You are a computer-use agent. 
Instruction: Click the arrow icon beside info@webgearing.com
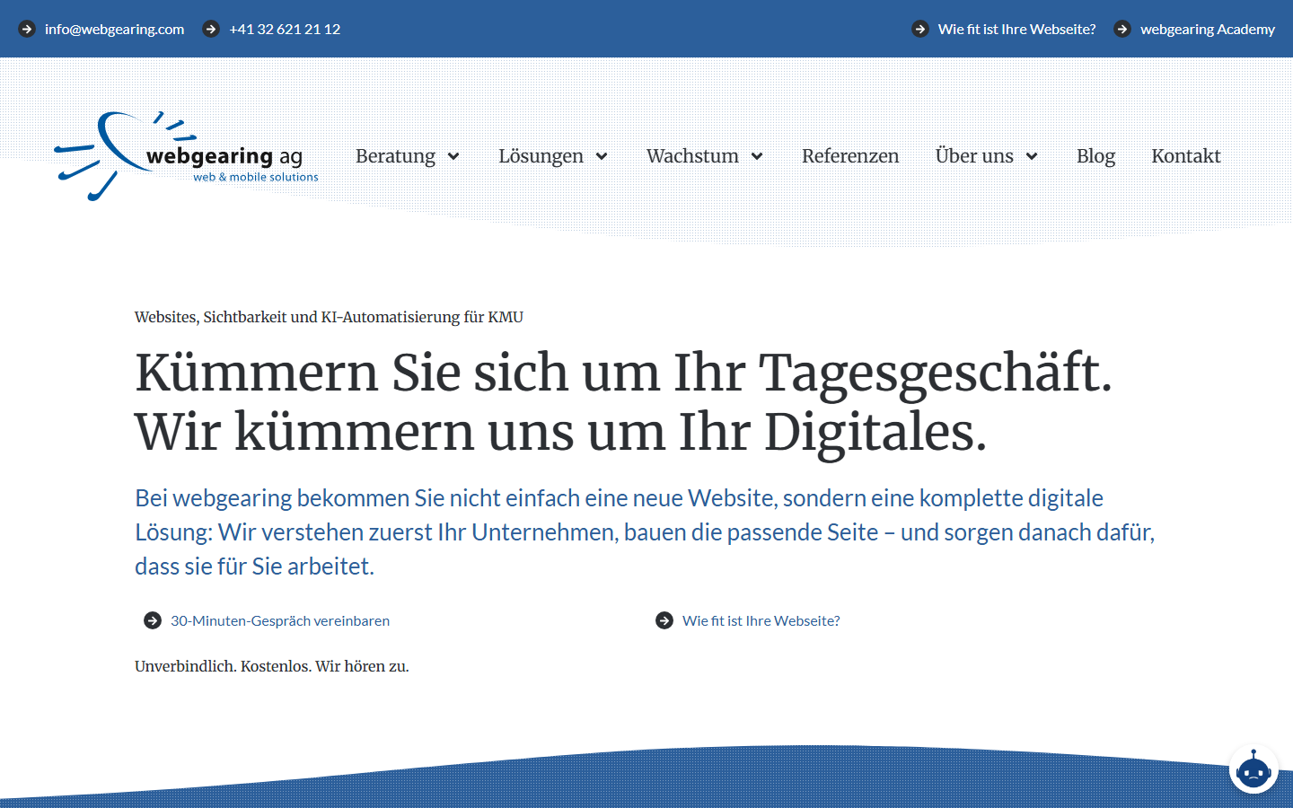click(27, 29)
